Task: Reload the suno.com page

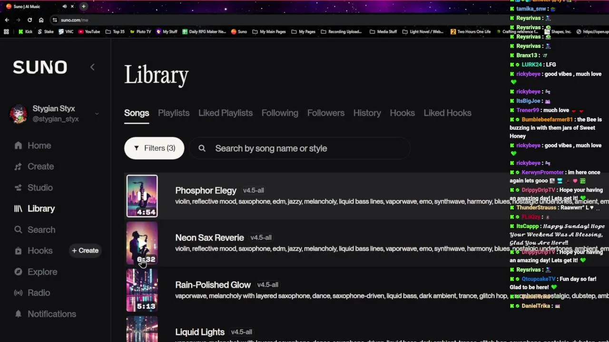Action: click(x=29, y=20)
